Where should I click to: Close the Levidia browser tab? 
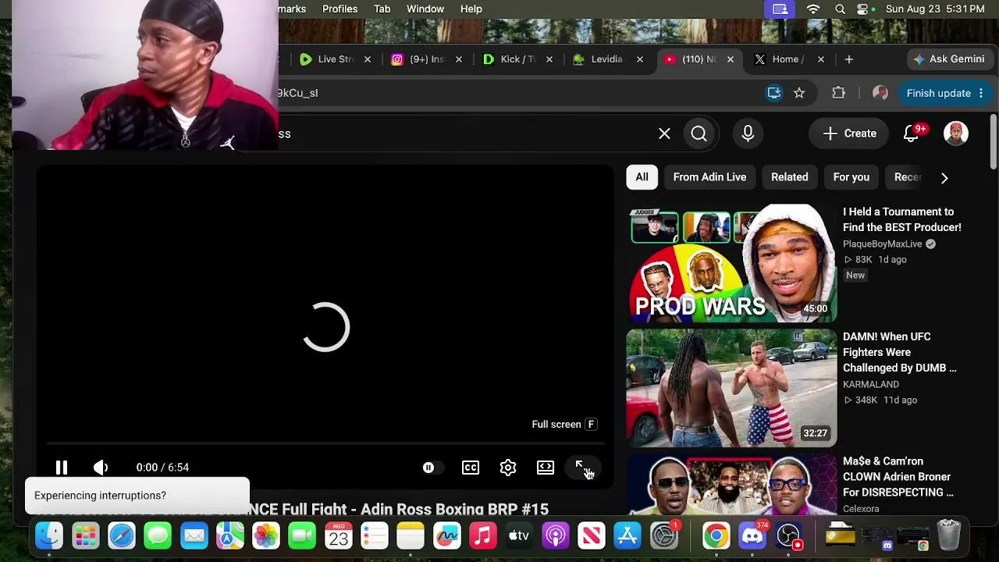pyautogui.click(x=640, y=59)
